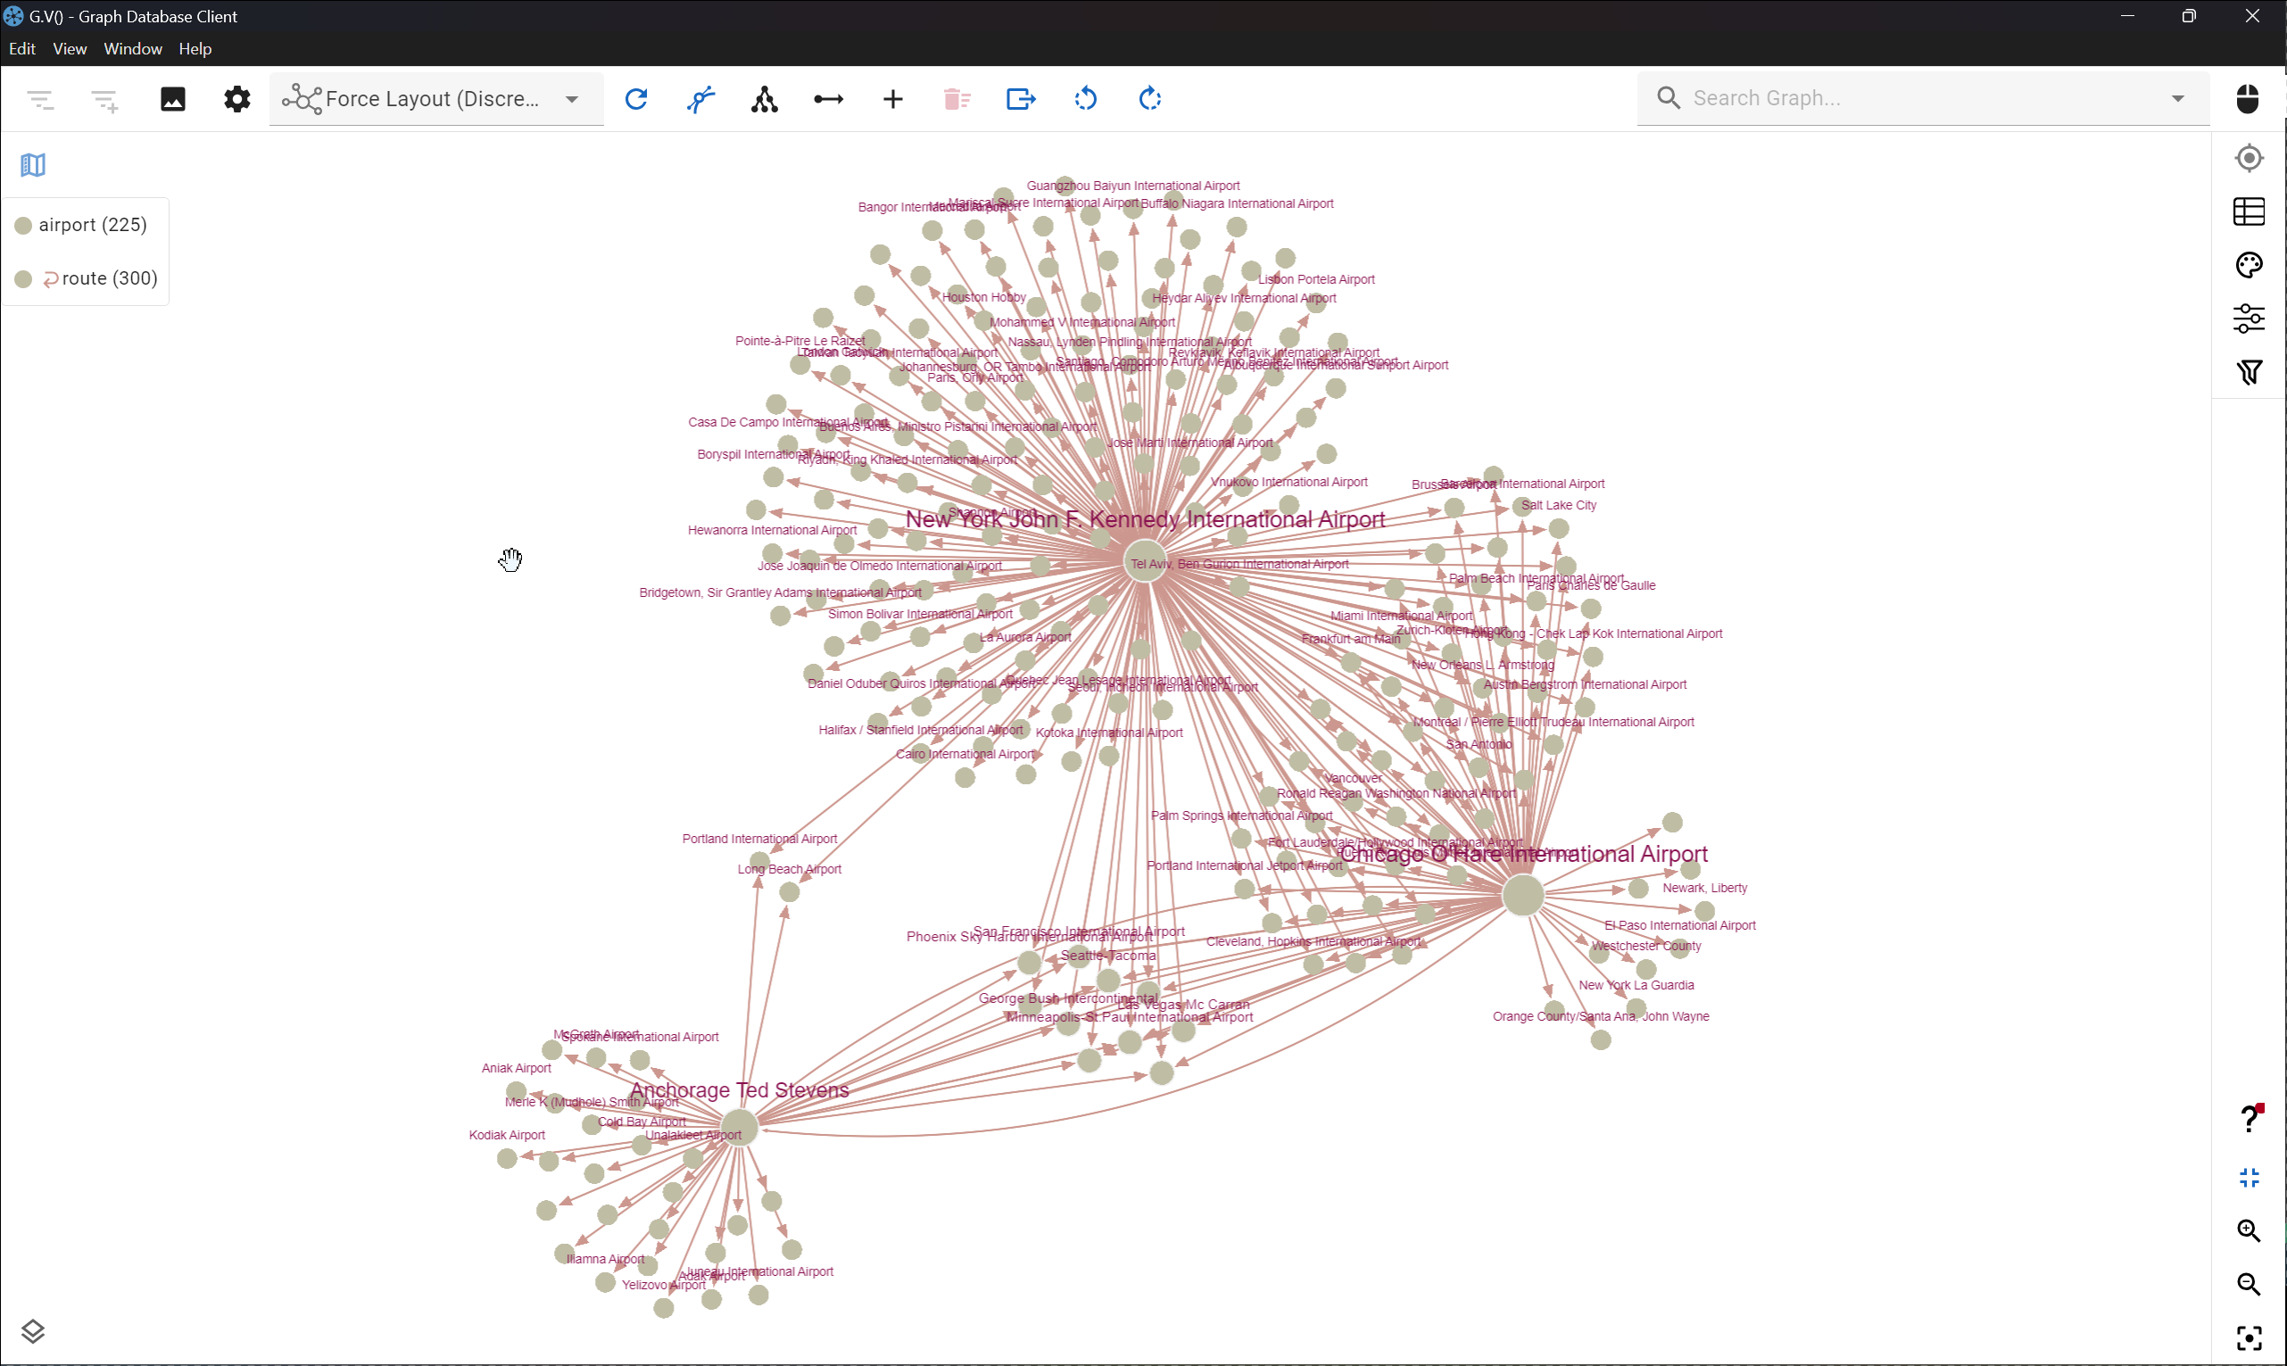2287x1366 pixels.
Task: Click the connect nodes button
Action: click(x=827, y=99)
